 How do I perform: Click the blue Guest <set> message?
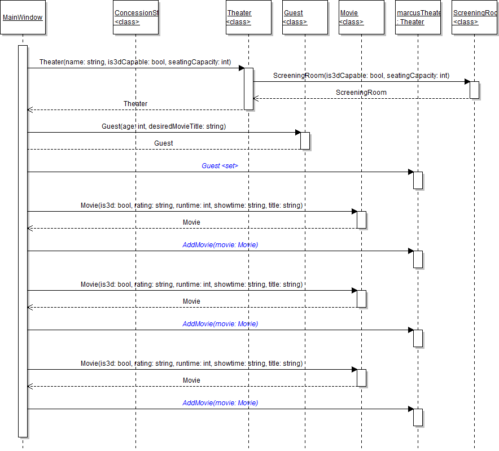tap(220, 166)
